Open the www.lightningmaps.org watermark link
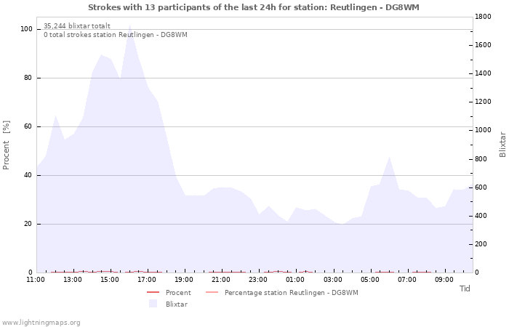 click(x=41, y=322)
